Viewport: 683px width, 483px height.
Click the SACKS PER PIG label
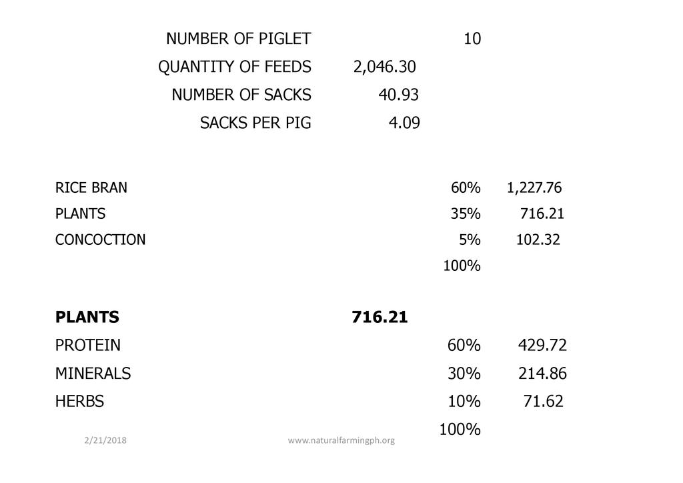(x=255, y=123)
